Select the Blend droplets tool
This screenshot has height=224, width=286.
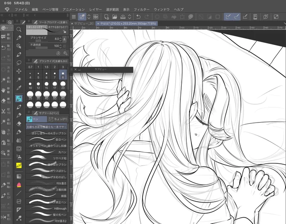tap(19, 140)
